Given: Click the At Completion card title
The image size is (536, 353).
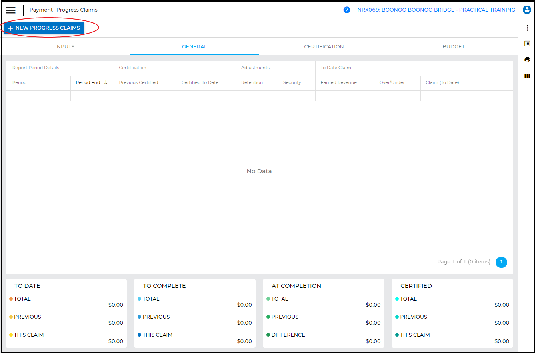Looking at the screenshot, I should click(x=296, y=286).
